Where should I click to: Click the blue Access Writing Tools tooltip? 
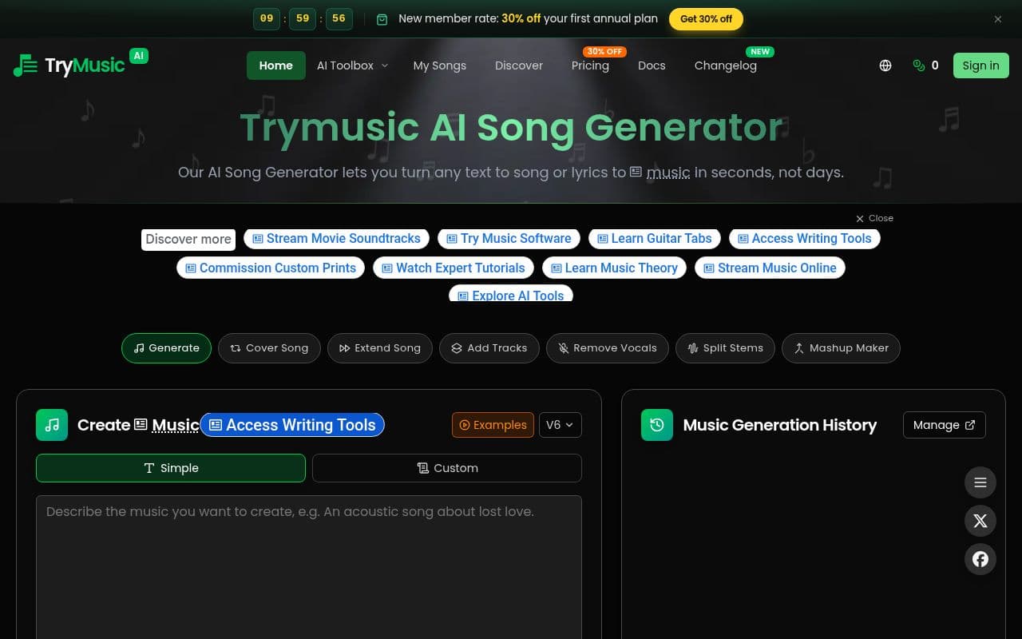coord(292,425)
